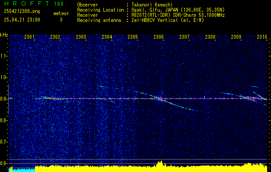Click the 2302 time marker
This screenshot has width=271, height=172.
point(55,37)
